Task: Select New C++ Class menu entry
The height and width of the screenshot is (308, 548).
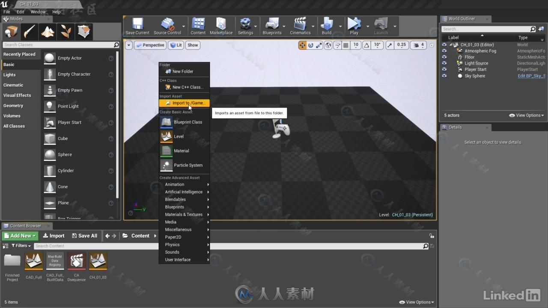Action: pyautogui.click(x=185, y=87)
